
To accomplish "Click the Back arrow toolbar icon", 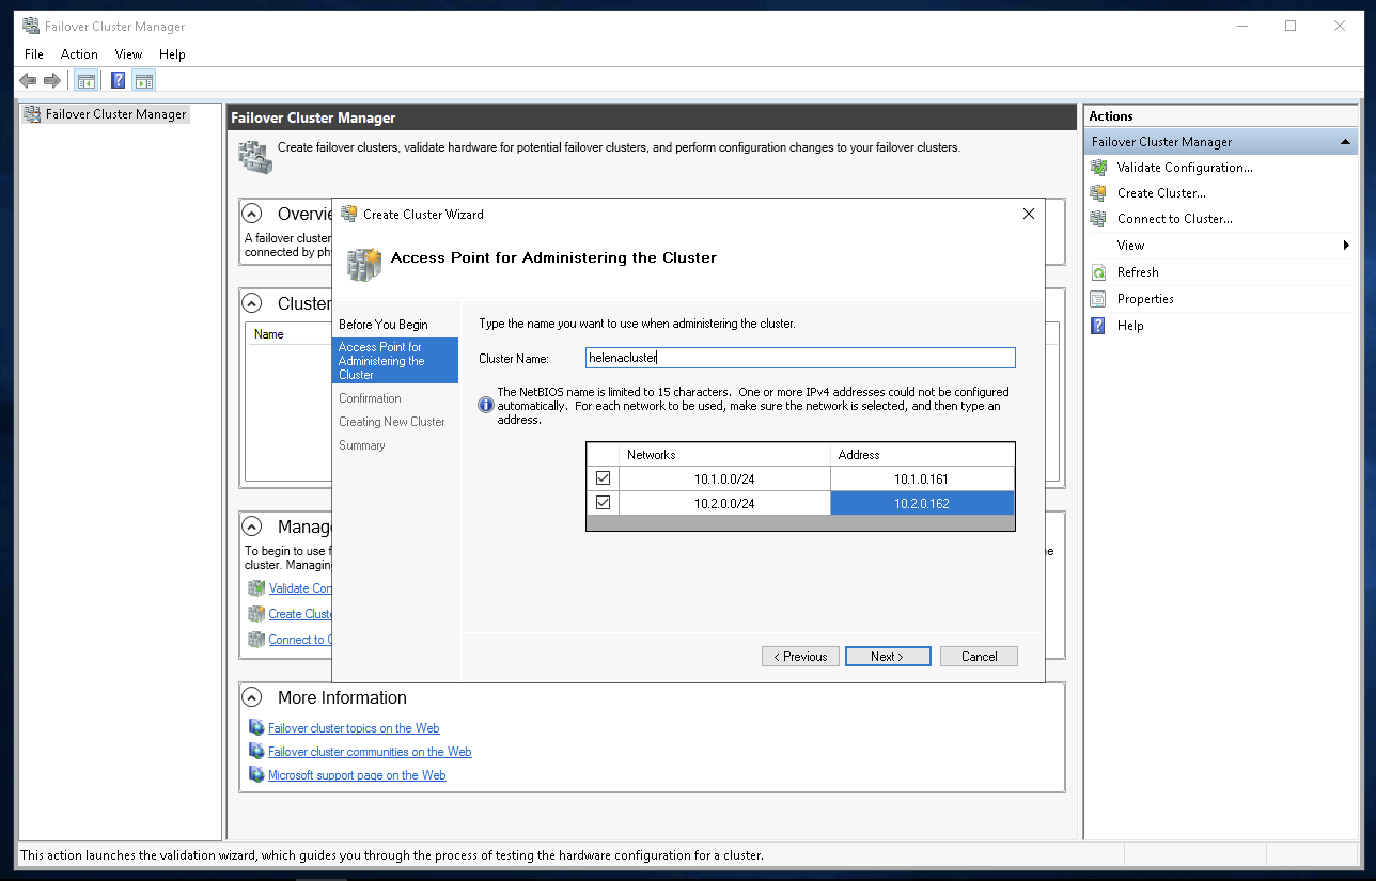I will pos(27,81).
